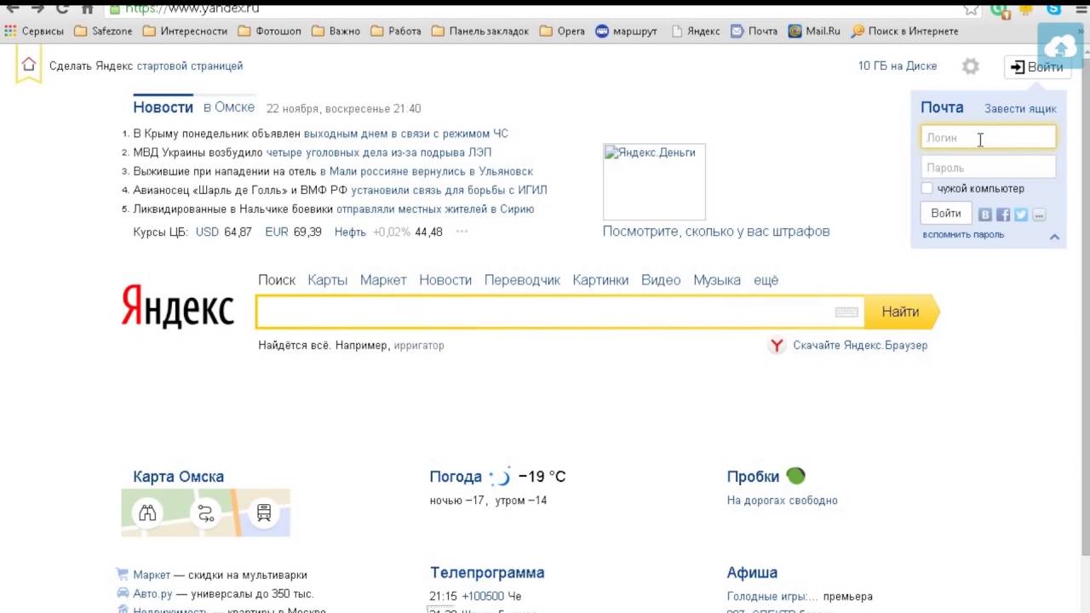Go to Переводчик service
Image resolution: width=1090 pixels, height=613 pixels.
pos(522,280)
